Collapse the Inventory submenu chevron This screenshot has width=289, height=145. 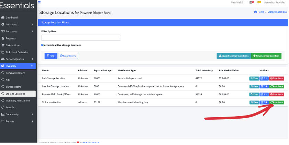(x=32, y=66)
